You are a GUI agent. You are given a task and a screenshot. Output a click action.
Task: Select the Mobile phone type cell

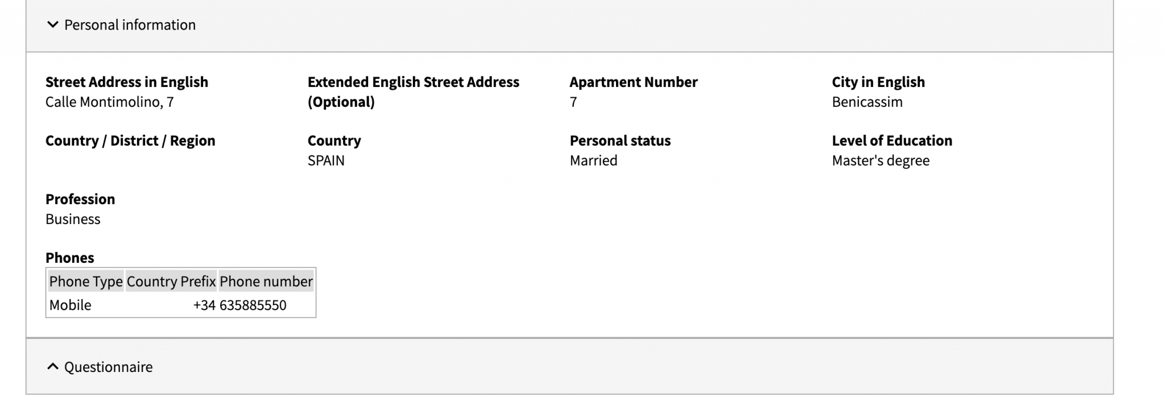71,305
